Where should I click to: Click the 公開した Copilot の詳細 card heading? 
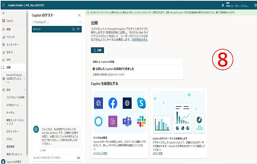(x=103, y=62)
